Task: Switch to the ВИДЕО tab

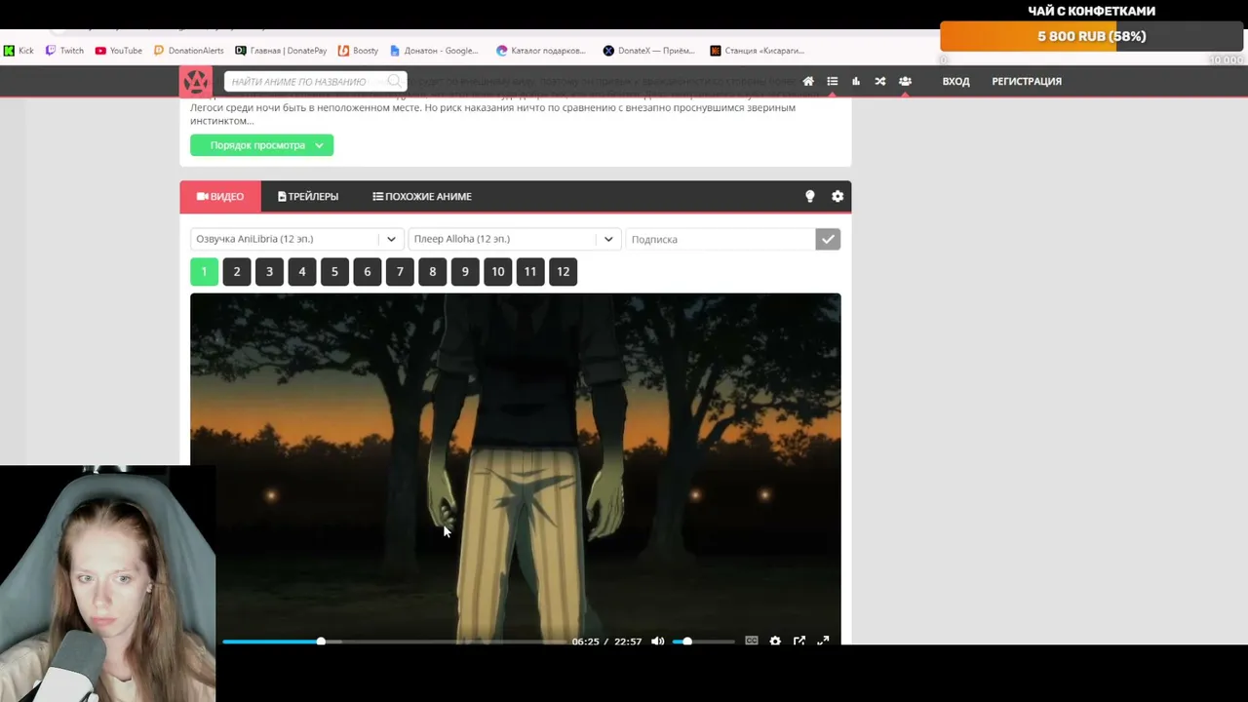Action: (x=220, y=196)
